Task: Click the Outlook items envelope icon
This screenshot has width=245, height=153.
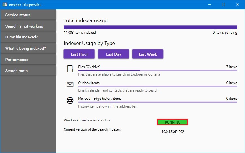Action: [x=70, y=85]
